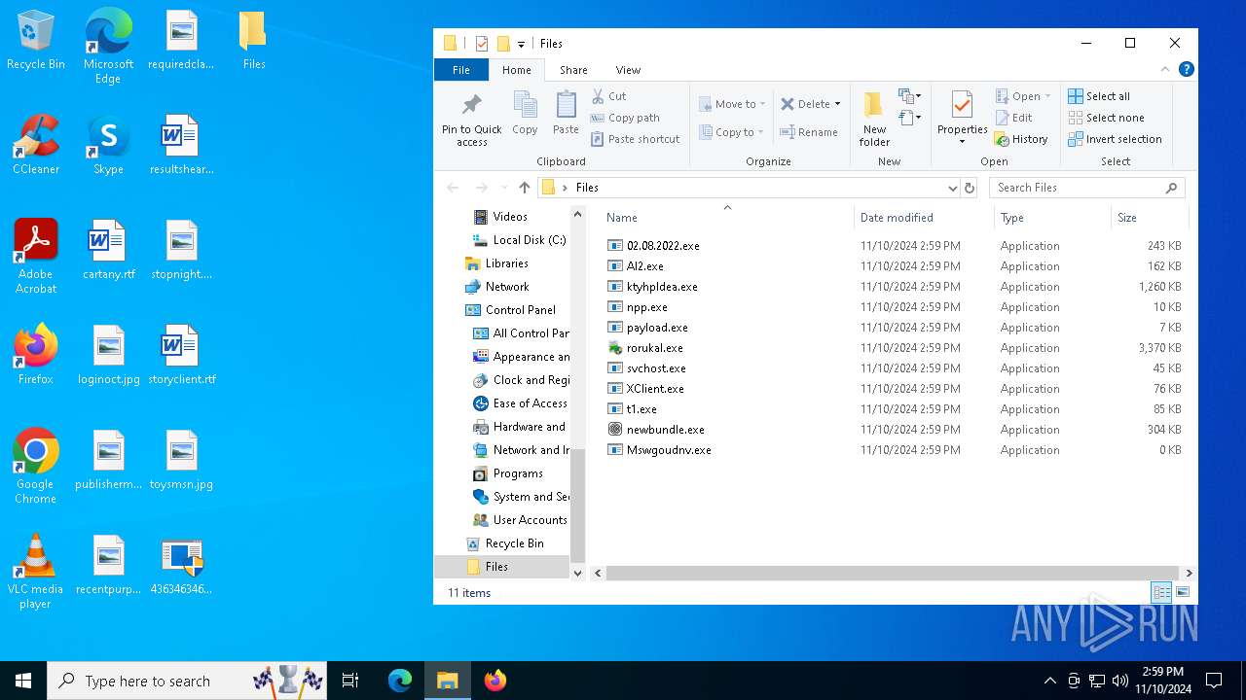Click the Edit command in Open group

pos(1013,118)
